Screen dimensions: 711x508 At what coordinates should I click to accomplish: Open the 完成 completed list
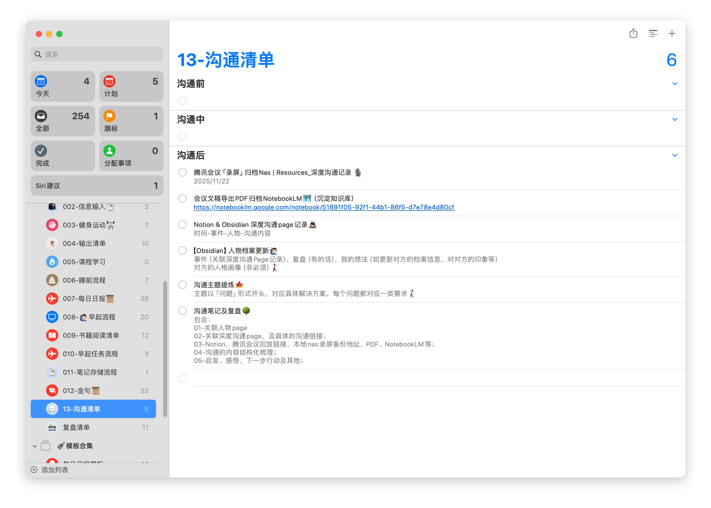tap(63, 156)
